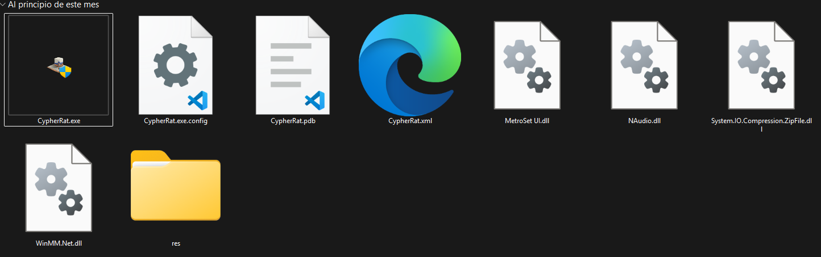The height and width of the screenshot is (257, 821).
Task: Select the CypherRat.pdb name label
Action: 293,121
